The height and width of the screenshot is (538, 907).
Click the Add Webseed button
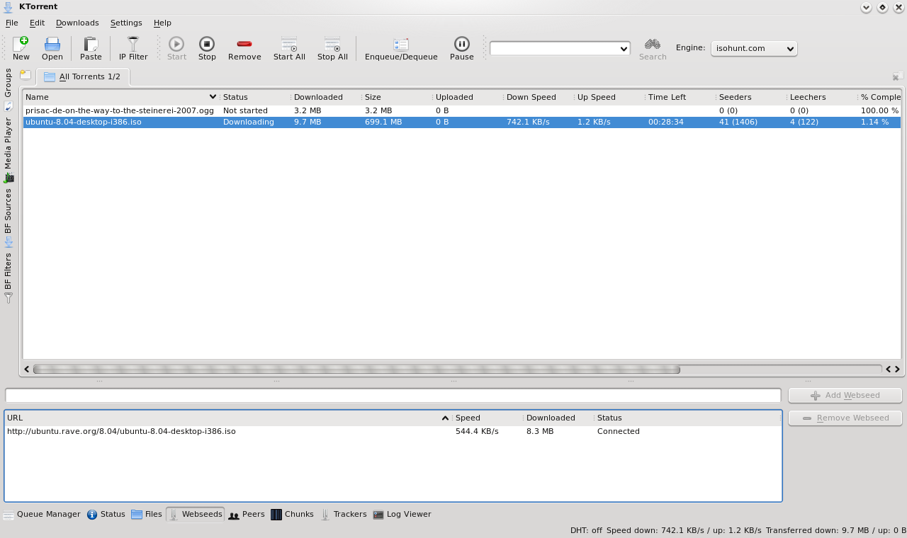pyautogui.click(x=845, y=396)
